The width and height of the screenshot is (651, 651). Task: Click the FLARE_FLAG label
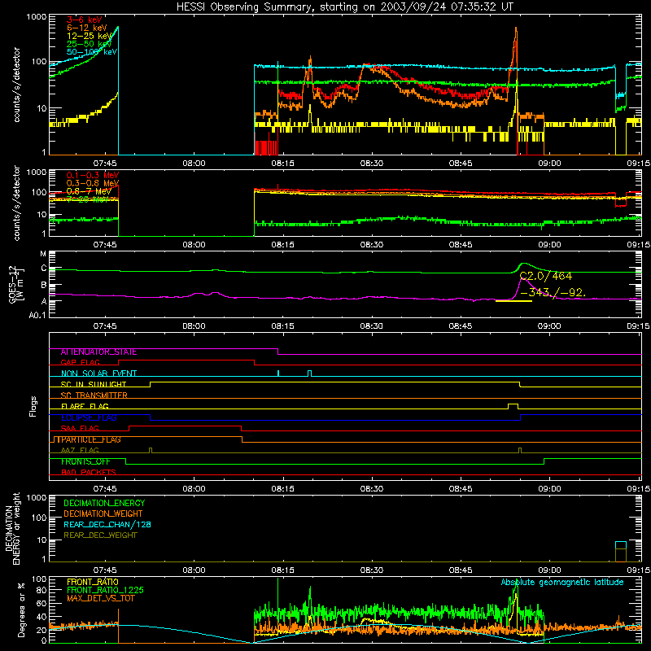click(x=85, y=406)
